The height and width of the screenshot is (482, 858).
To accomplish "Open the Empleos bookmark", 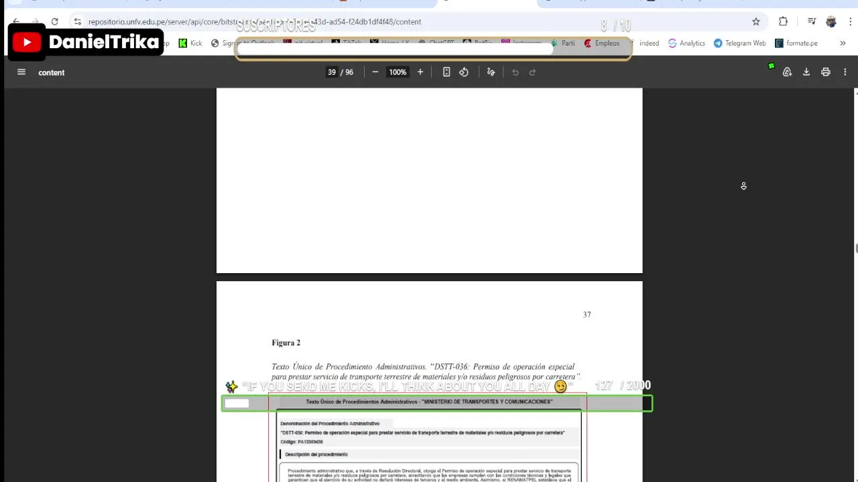I will click(x=601, y=43).
